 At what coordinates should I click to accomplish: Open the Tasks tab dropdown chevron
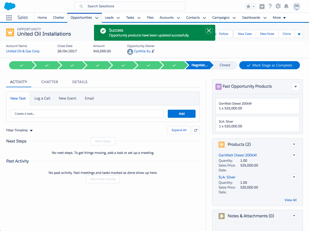point(139,18)
